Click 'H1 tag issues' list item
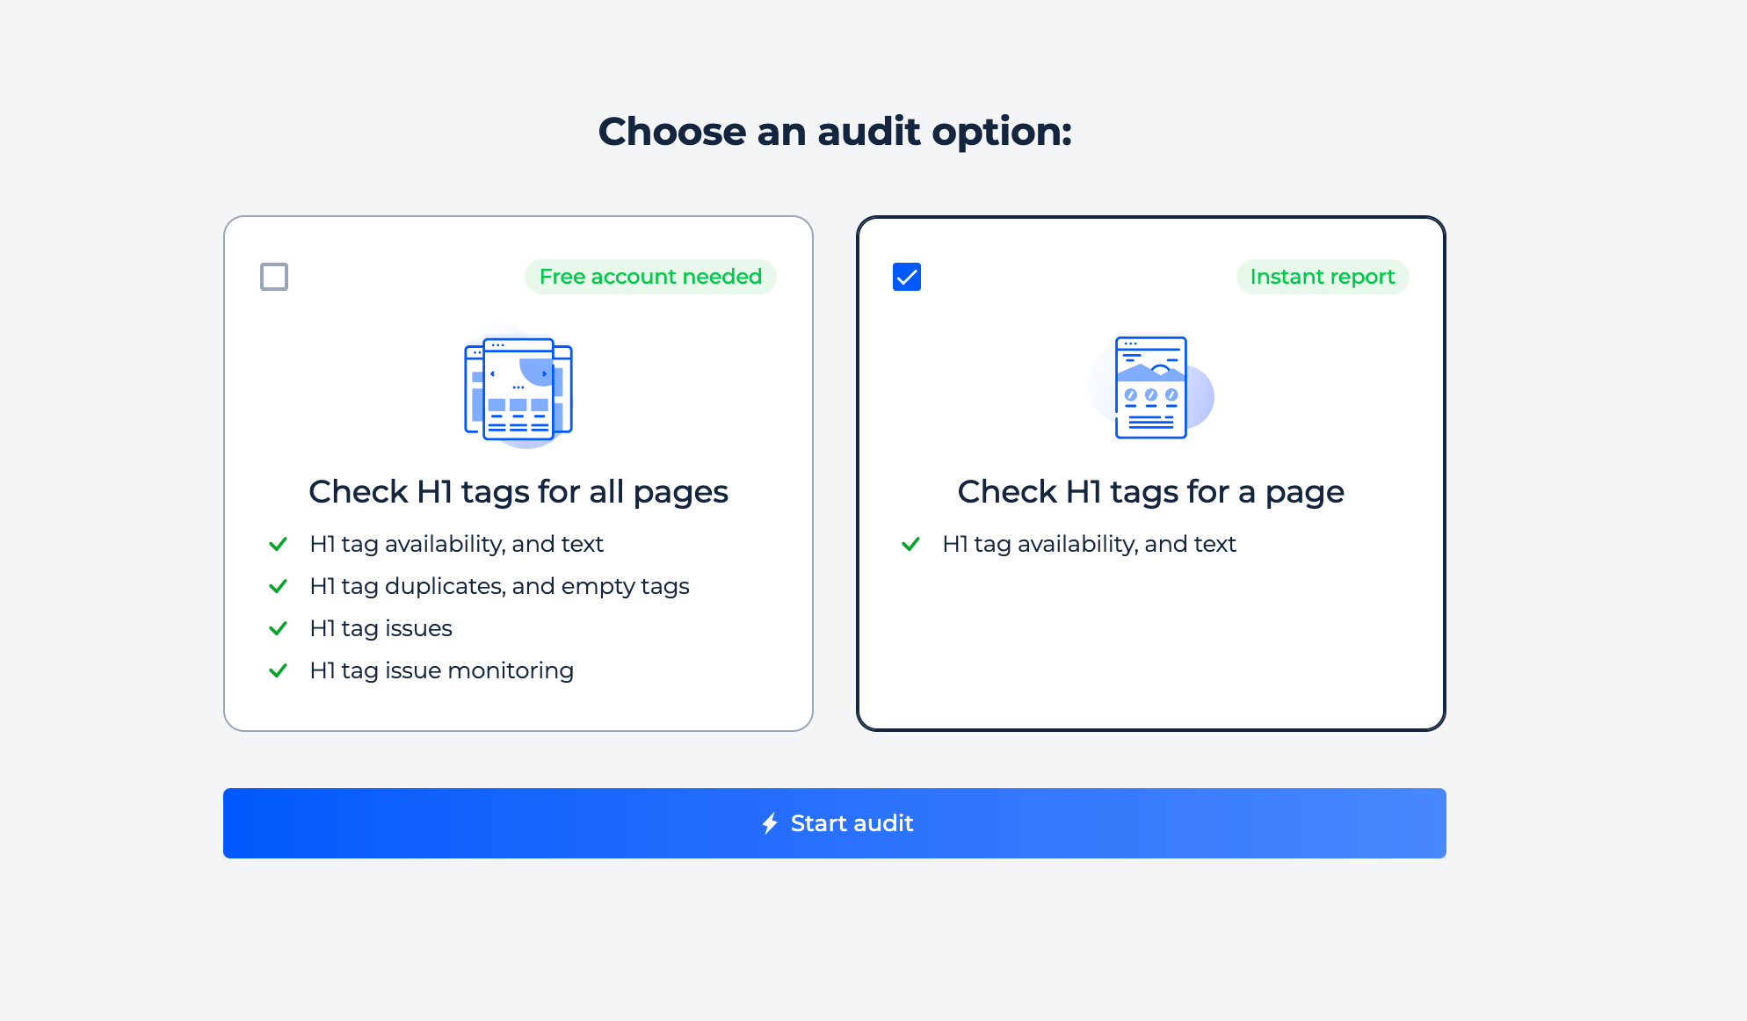Screen dimensions: 1747x1021 pos(381,628)
